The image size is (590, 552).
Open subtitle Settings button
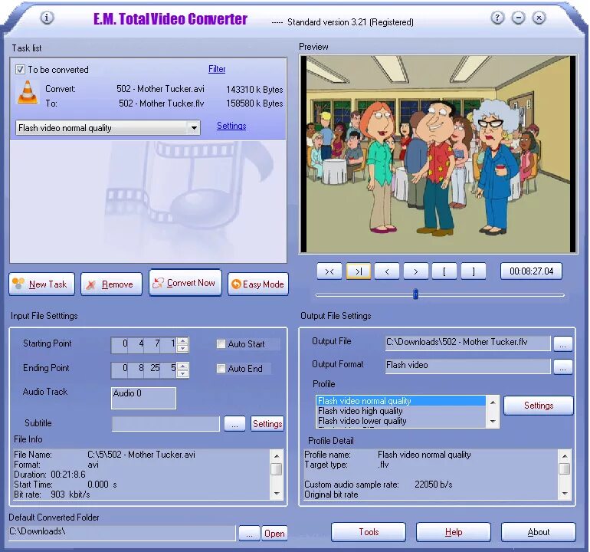(267, 424)
